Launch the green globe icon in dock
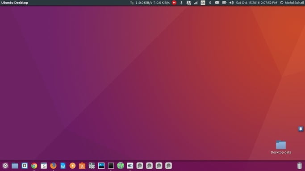 [121, 166]
